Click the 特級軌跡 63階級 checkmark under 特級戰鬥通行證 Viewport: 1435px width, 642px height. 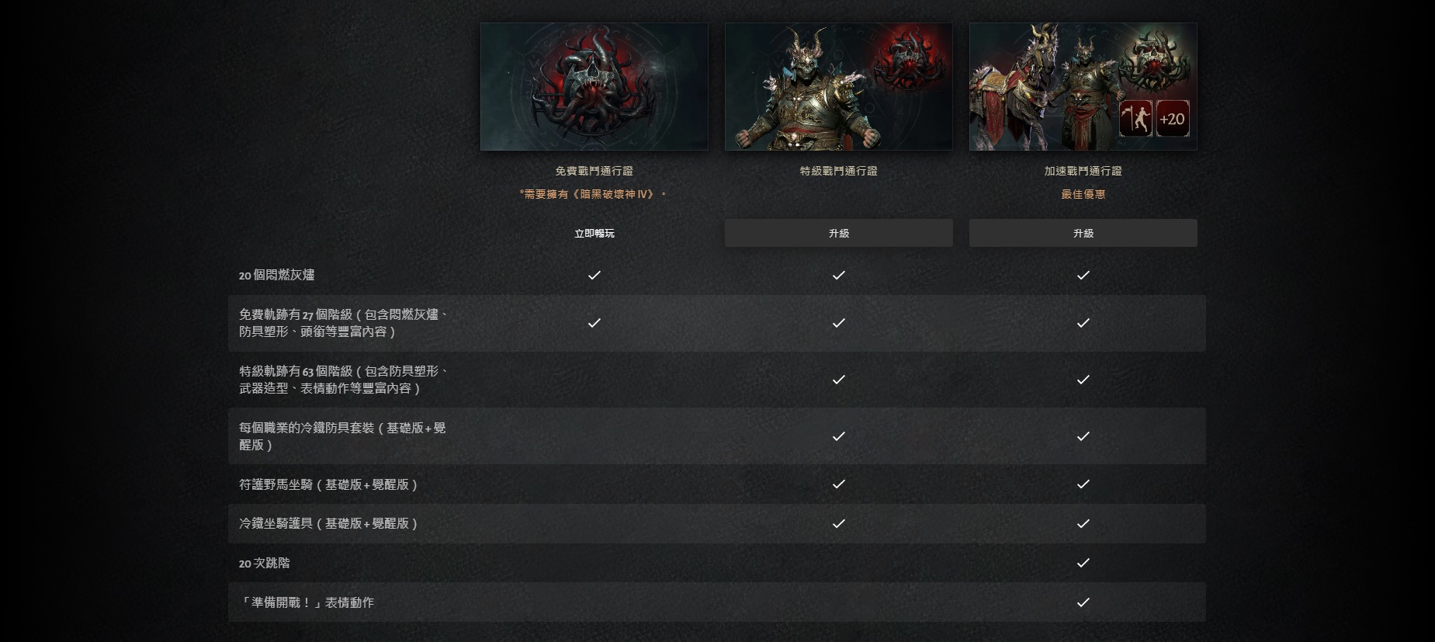tap(839, 380)
